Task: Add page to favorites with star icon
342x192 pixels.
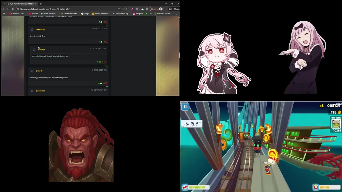Action: 123,9
